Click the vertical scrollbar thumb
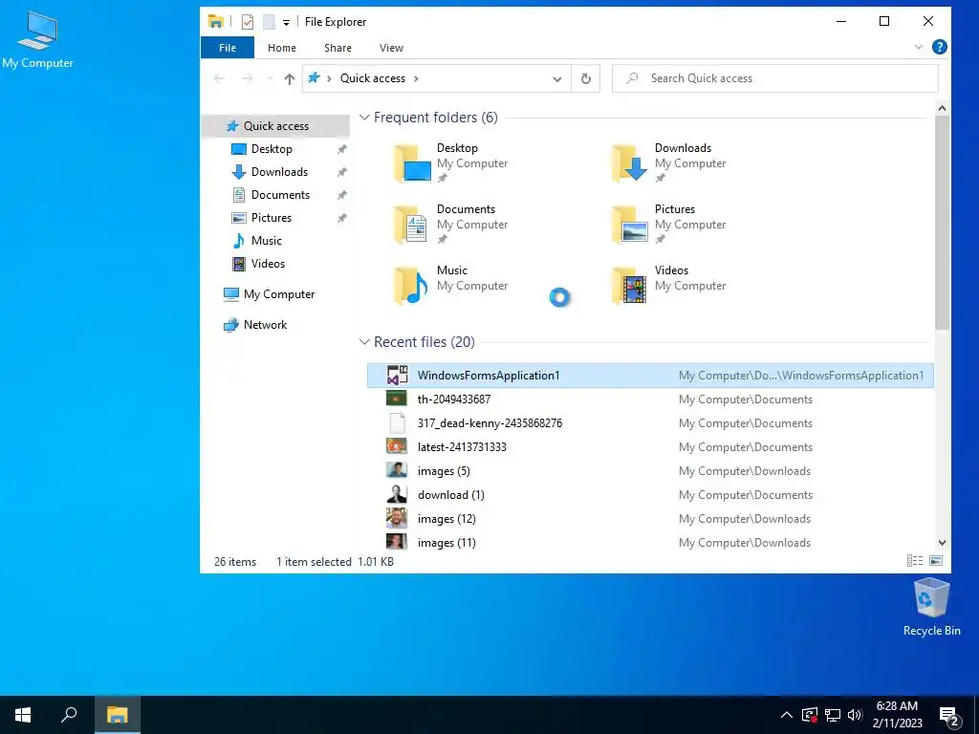Image resolution: width=979 pixels, height=734 pixels. coord(942,222)
